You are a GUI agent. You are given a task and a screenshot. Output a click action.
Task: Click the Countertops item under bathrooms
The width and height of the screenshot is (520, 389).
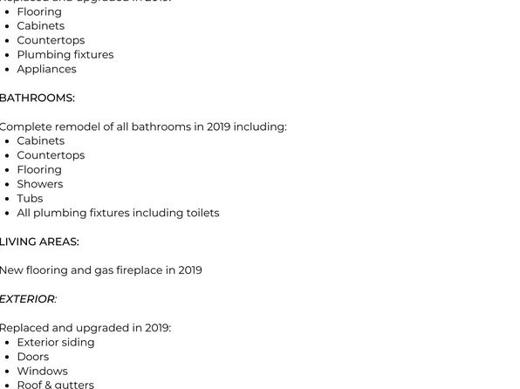coord(51,155)
